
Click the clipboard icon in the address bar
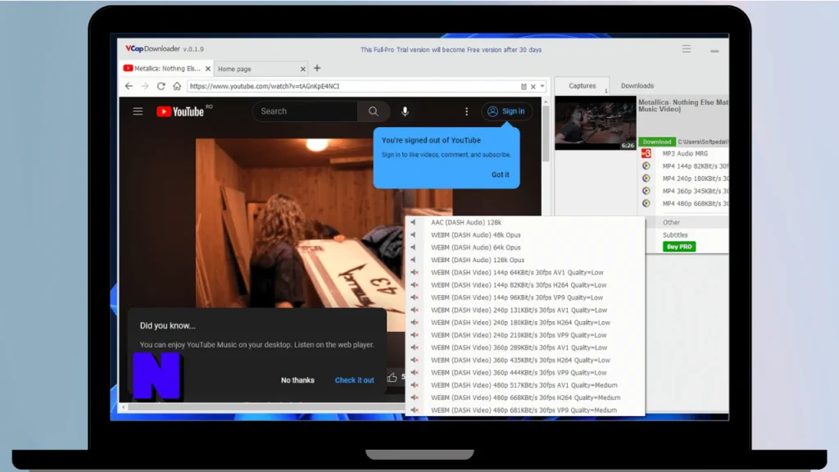pyautogui.click(x=524, y=86)
